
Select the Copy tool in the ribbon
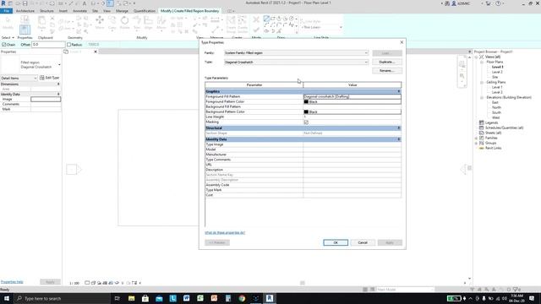112,23
